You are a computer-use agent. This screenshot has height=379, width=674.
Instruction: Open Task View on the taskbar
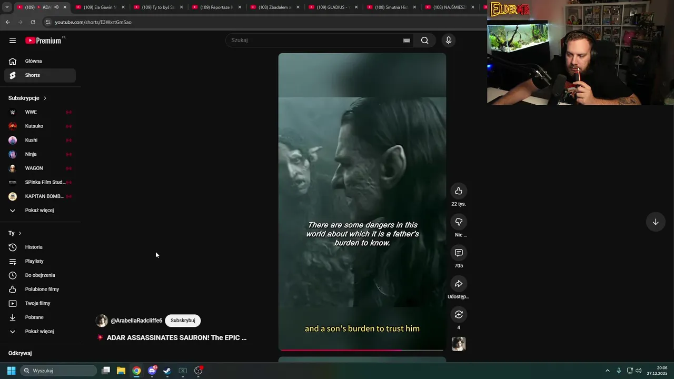pos(106,371)
